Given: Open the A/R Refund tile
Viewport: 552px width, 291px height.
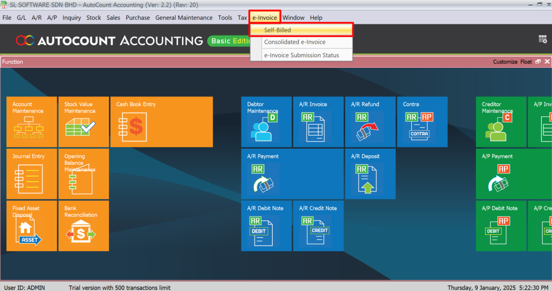Looking at the screenshot, I should (x=370, y=122).
